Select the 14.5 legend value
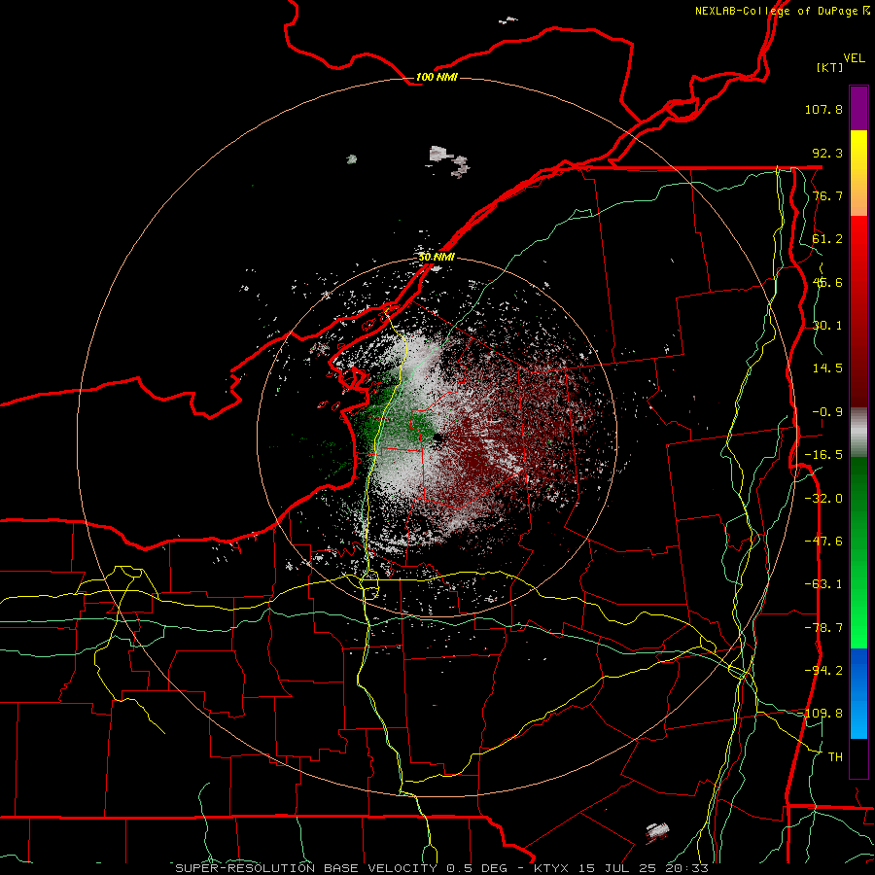875x875 pixels. click(827, 367)
